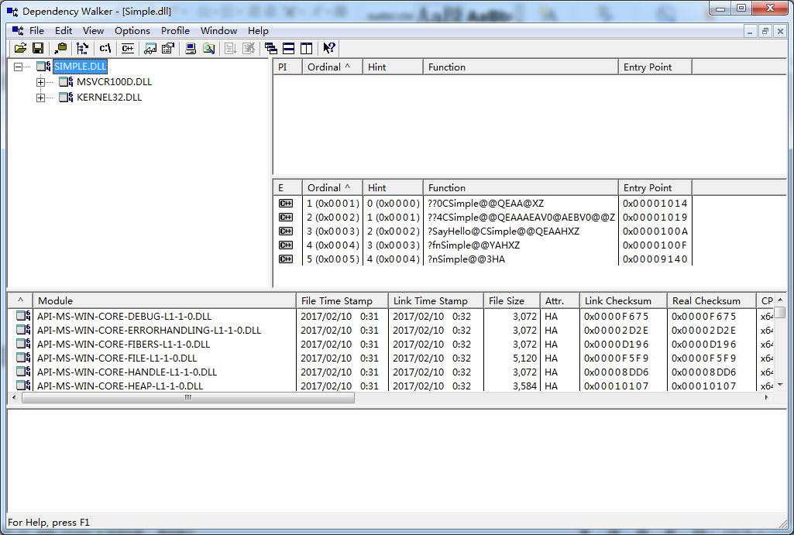Click the Tile Horizontally toolbar icon
The height and width of the screenshot is (535, 794).
[289, 49]
